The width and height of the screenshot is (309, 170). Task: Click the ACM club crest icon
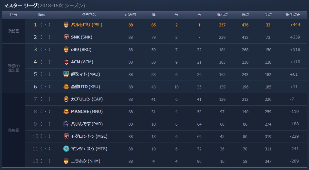(66, 62)
